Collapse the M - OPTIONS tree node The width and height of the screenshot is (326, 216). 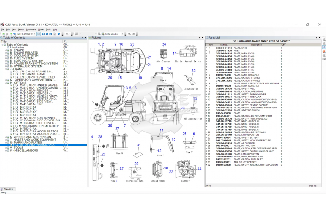(x=6, y=83)
